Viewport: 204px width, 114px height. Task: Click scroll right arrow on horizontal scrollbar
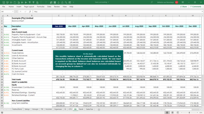[200, 109]
